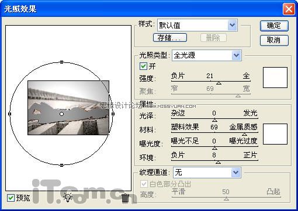Click the light bulb new-light icon

coord(68,197)
